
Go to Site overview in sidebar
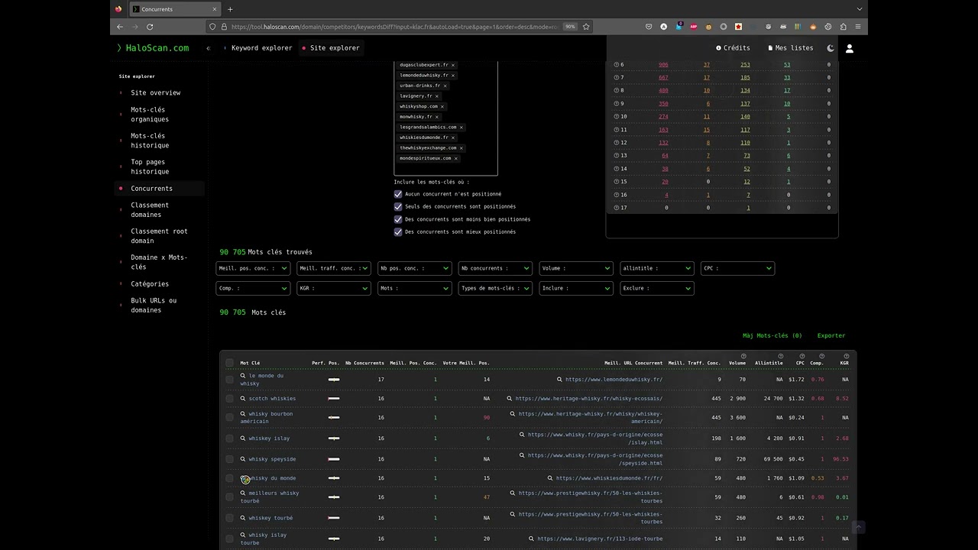point(156,92)
